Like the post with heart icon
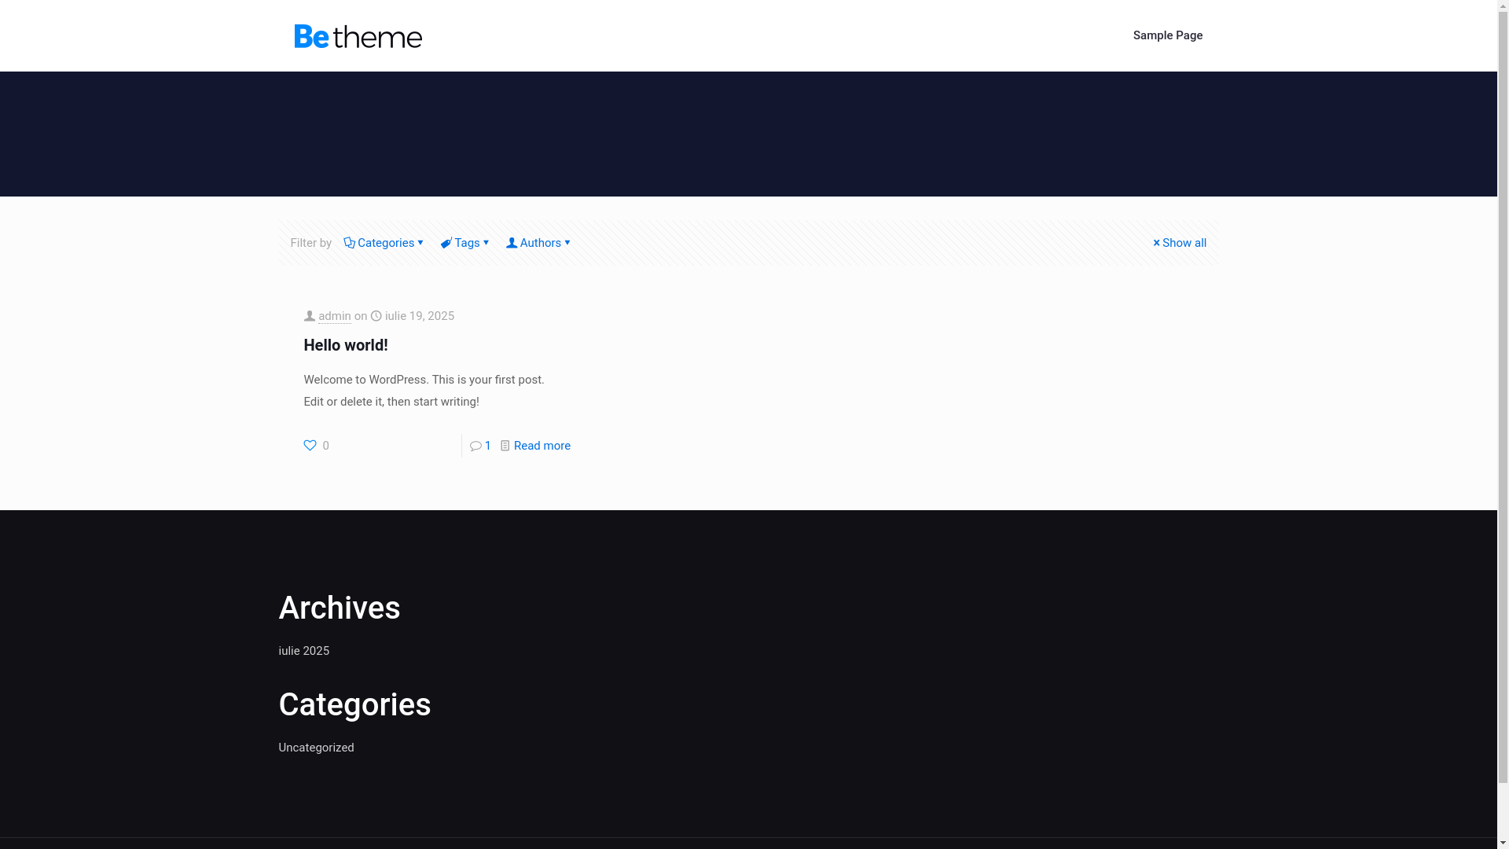 (310, 446)
